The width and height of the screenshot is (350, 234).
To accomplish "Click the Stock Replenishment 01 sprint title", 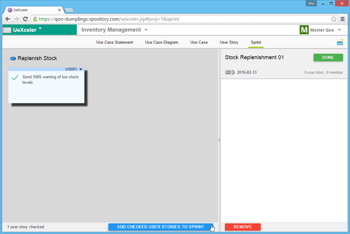I will 254,57.
